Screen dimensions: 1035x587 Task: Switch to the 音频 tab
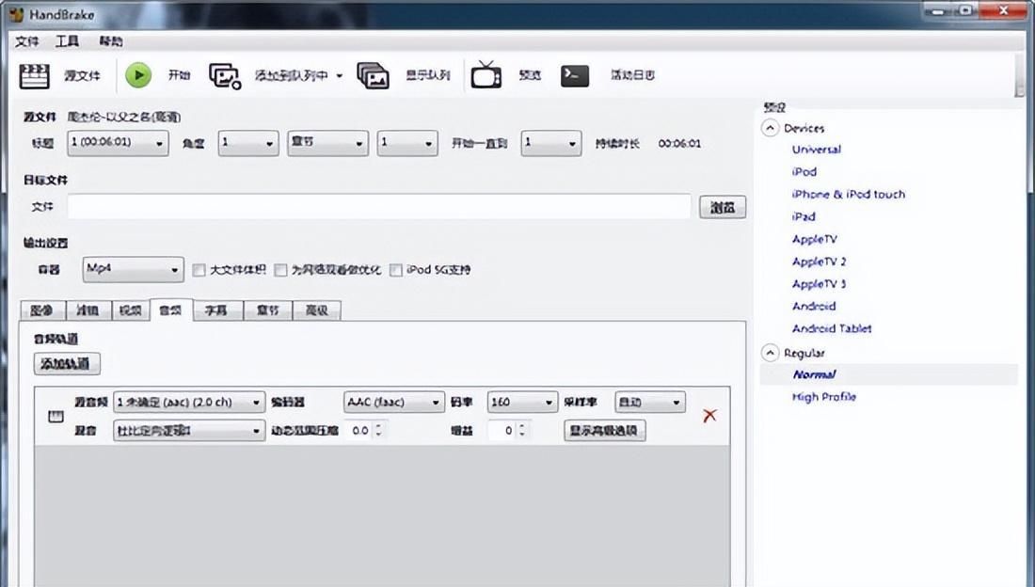coord(171,309)
